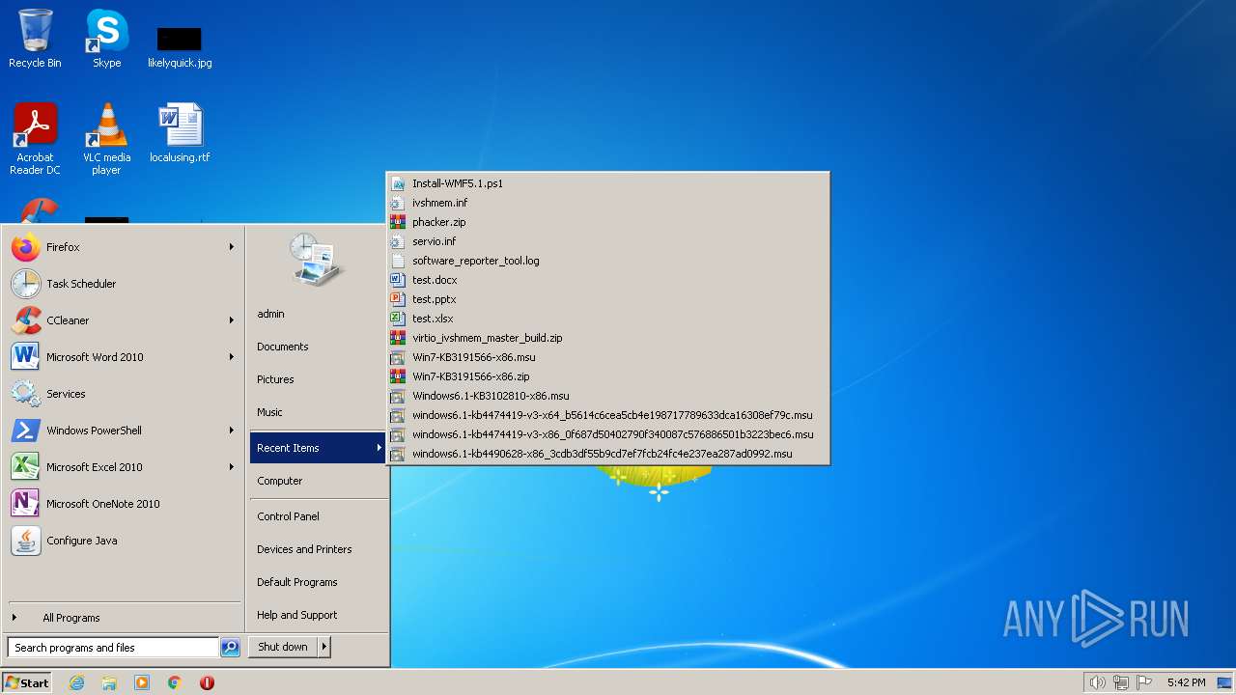Viewport: 1236px width, 695px height.
Task: Open Task Scheduler in Start menu
Action: (124, 284)
